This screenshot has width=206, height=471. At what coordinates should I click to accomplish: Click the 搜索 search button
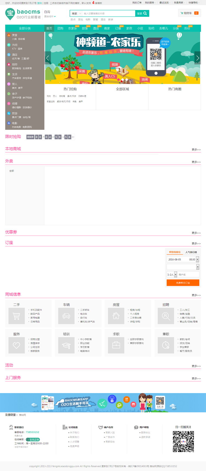coord(142,13)
